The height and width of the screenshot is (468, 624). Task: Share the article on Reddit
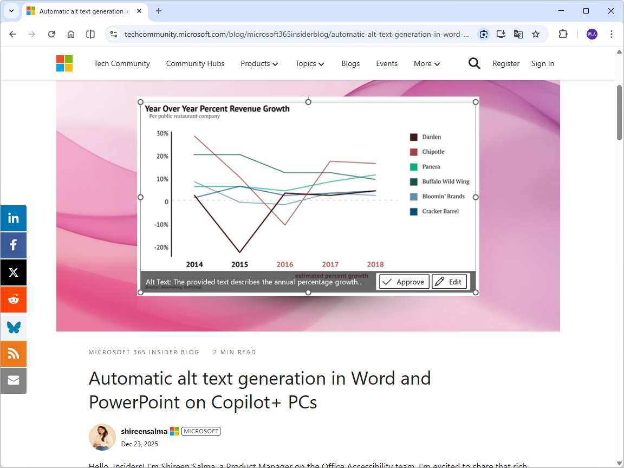[x=14, y=299]
